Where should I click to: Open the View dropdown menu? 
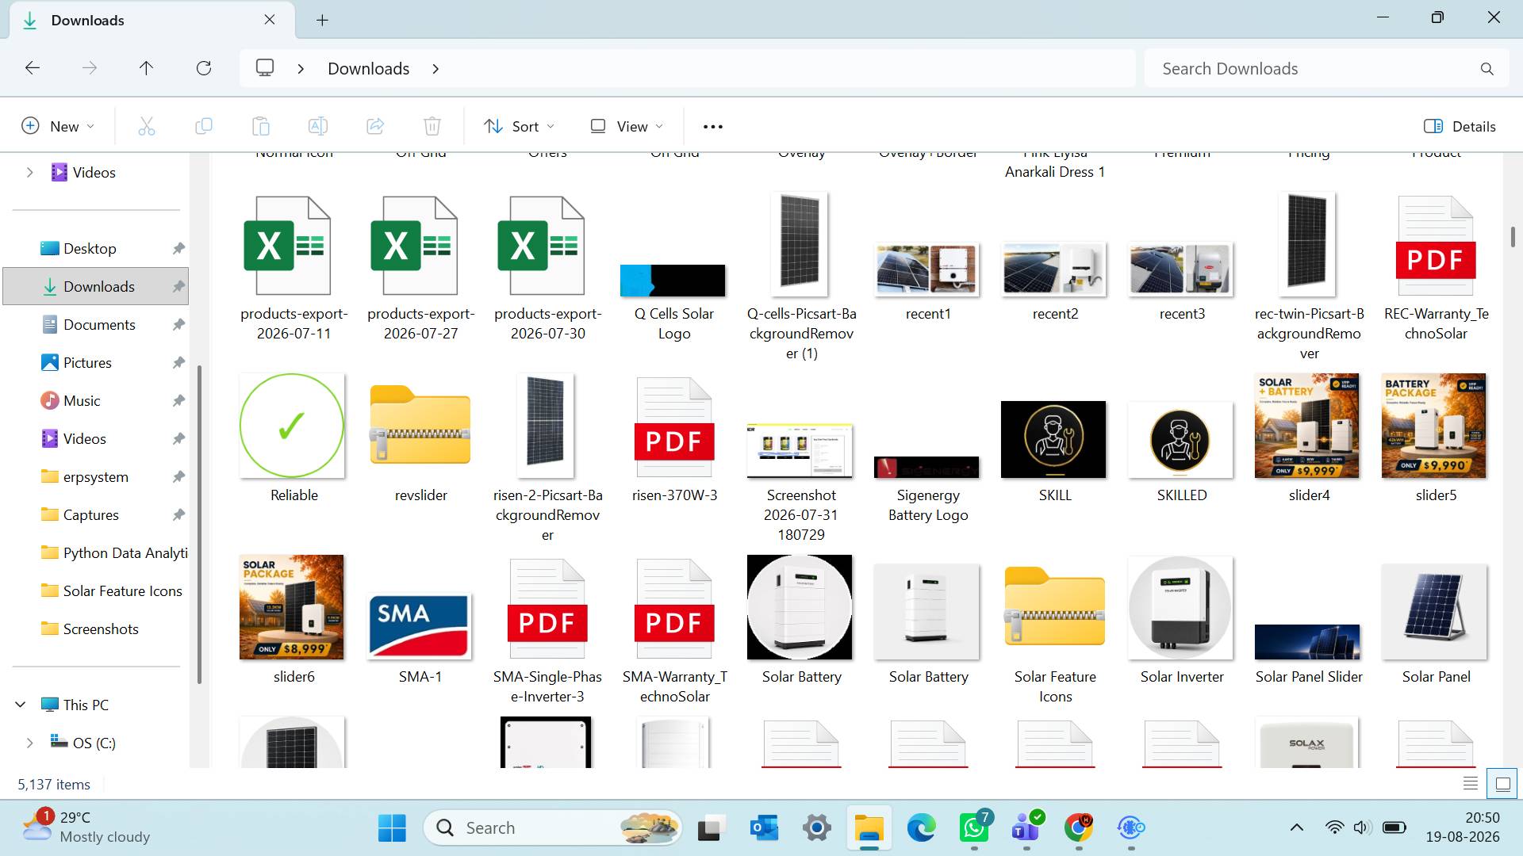[x=627, y=126]
